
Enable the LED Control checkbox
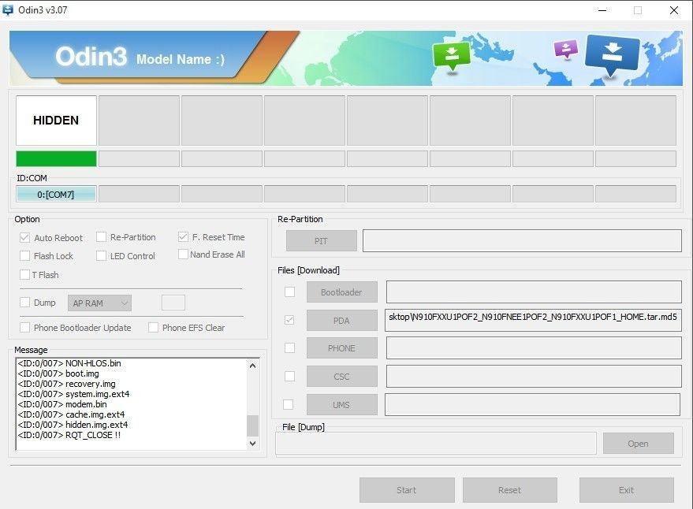coord(101,256)
